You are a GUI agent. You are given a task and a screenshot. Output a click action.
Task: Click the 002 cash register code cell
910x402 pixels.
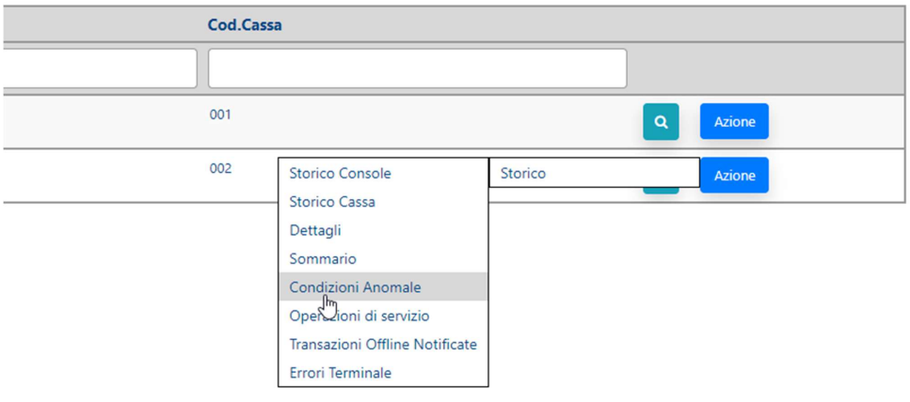pos(220,168)
